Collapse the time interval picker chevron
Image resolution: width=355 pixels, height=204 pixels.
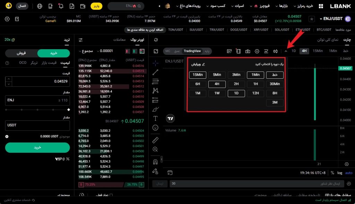tap(286, 51)
